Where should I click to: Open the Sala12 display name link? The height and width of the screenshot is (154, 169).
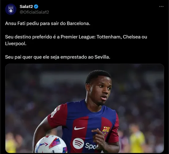26,6
